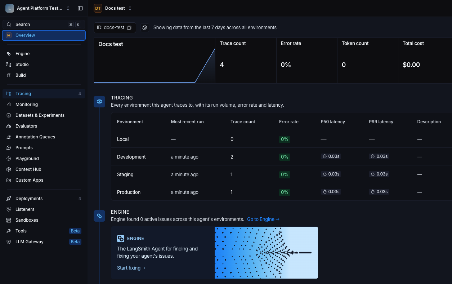Click the Beta badge next to Tools
The image size is (452, 284).
(75, 231)
